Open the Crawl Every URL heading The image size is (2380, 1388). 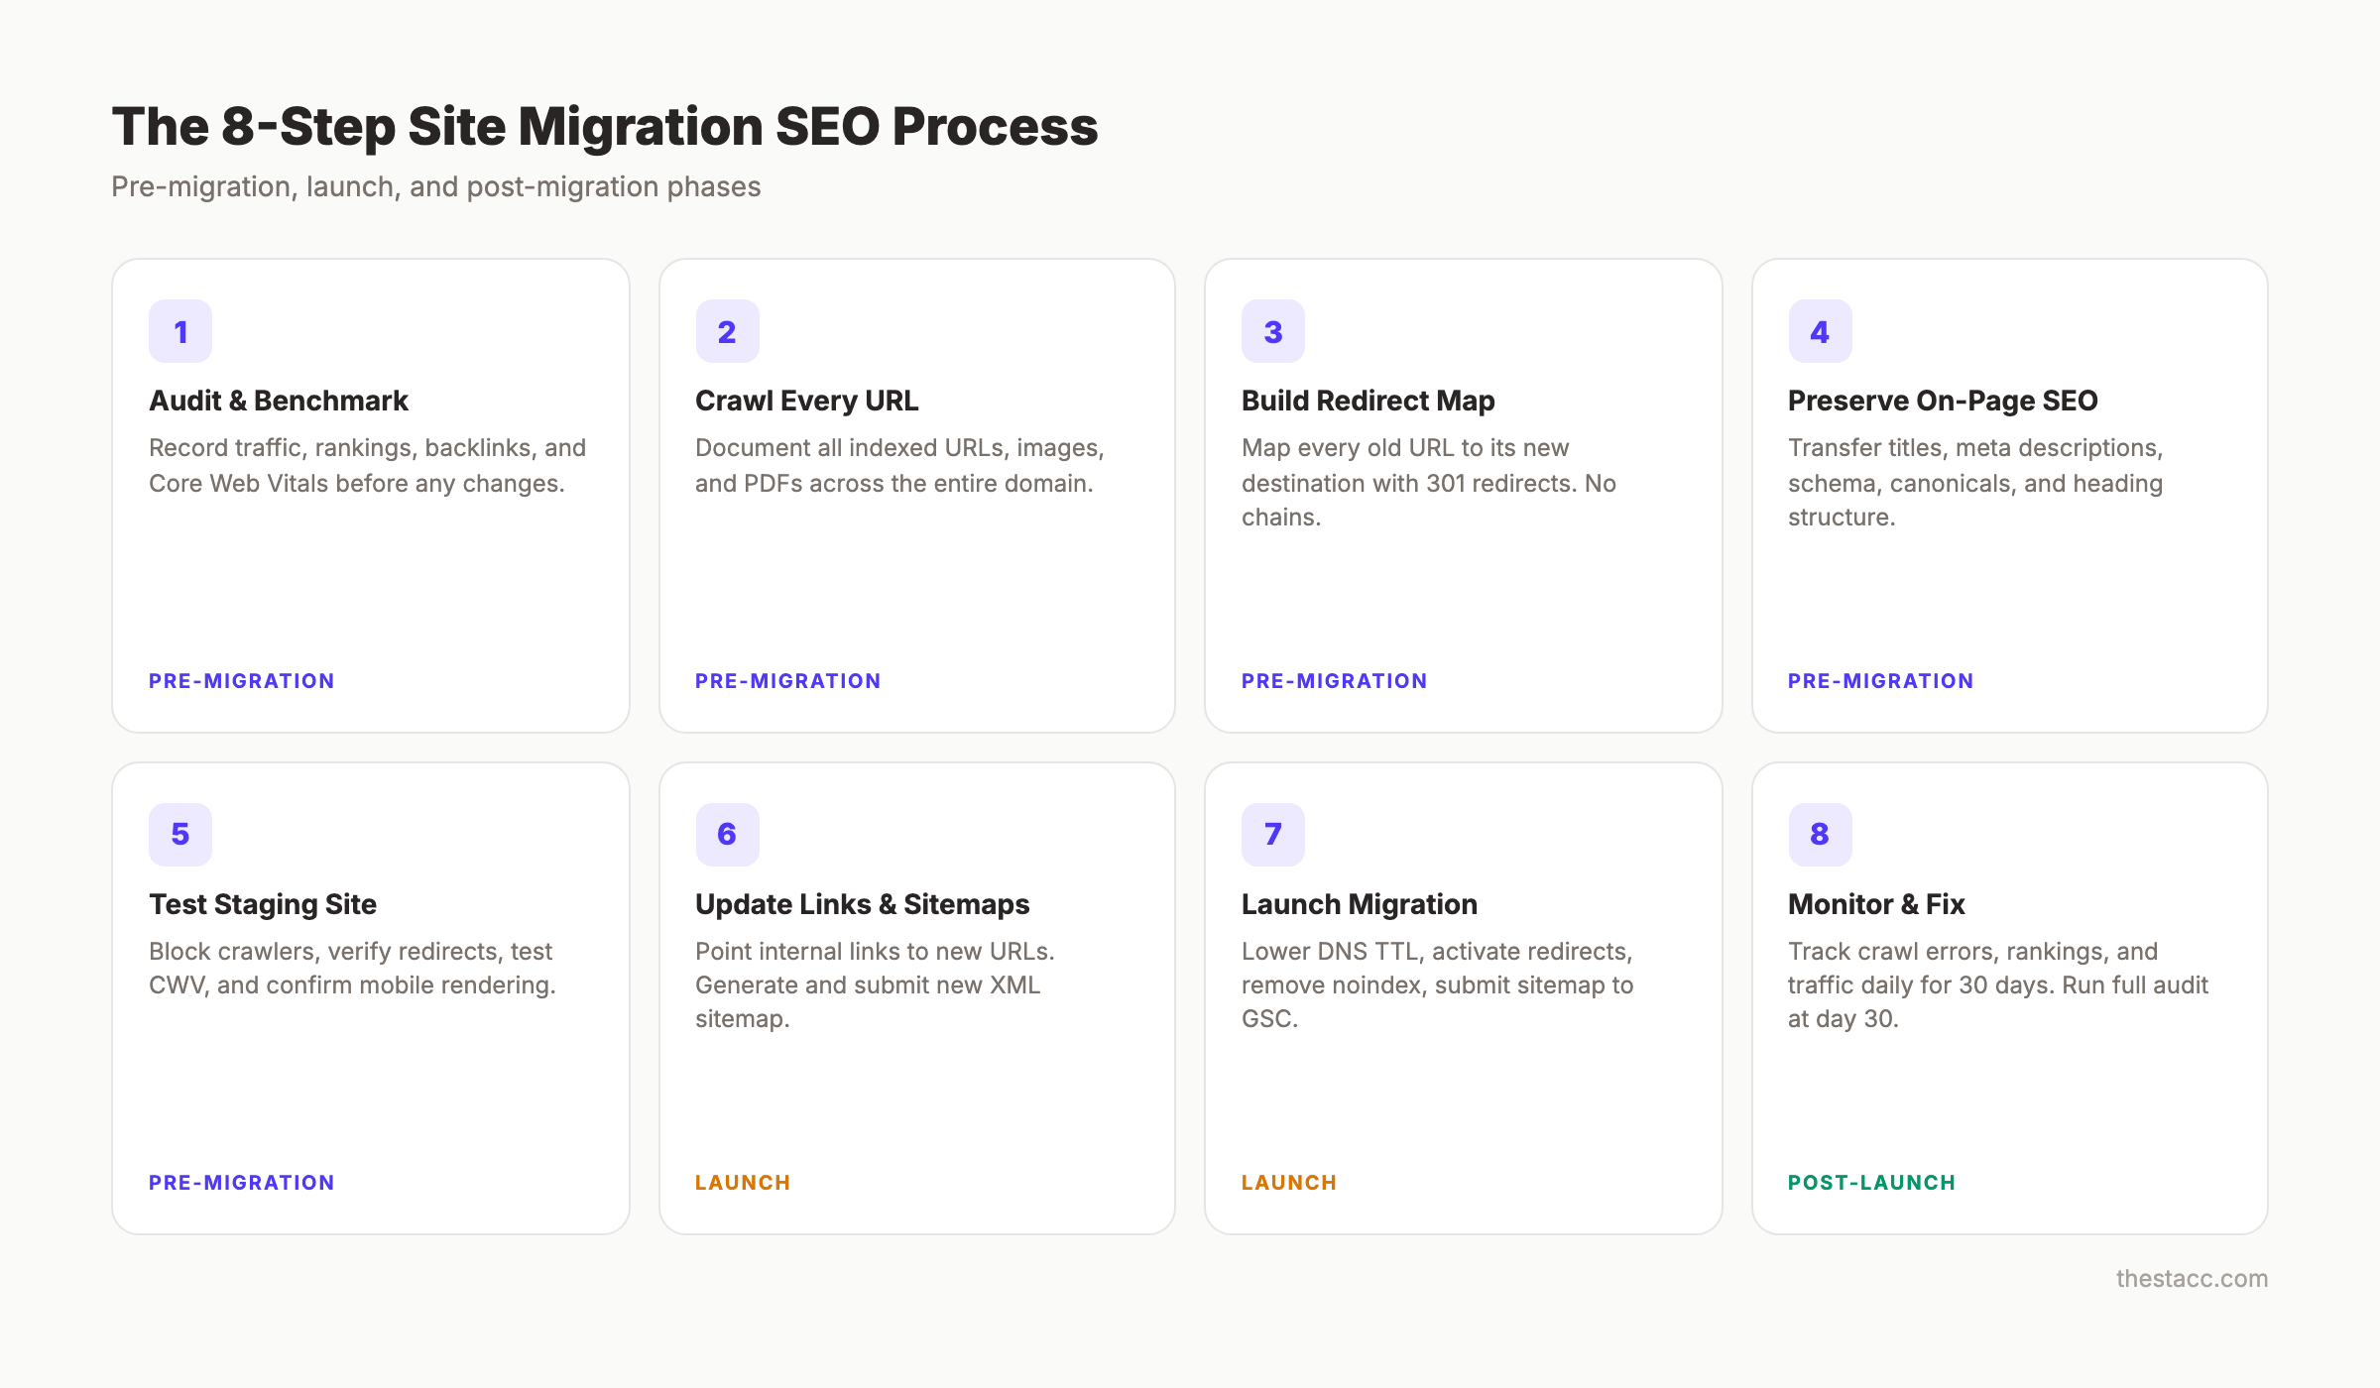pos(806,401)
